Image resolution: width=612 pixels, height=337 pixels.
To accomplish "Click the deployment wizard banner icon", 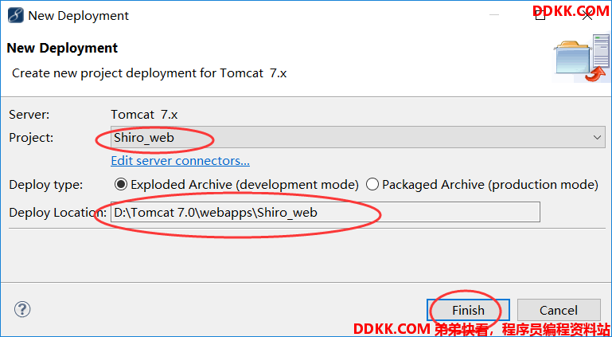I will 582,57.
